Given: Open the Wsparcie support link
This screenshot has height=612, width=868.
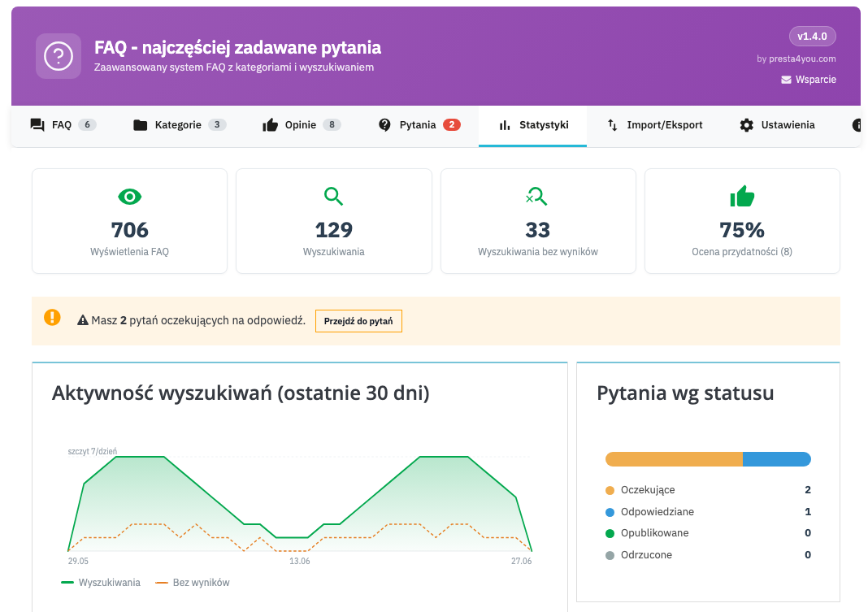Looking at the screenshot, I should (809, 80).
